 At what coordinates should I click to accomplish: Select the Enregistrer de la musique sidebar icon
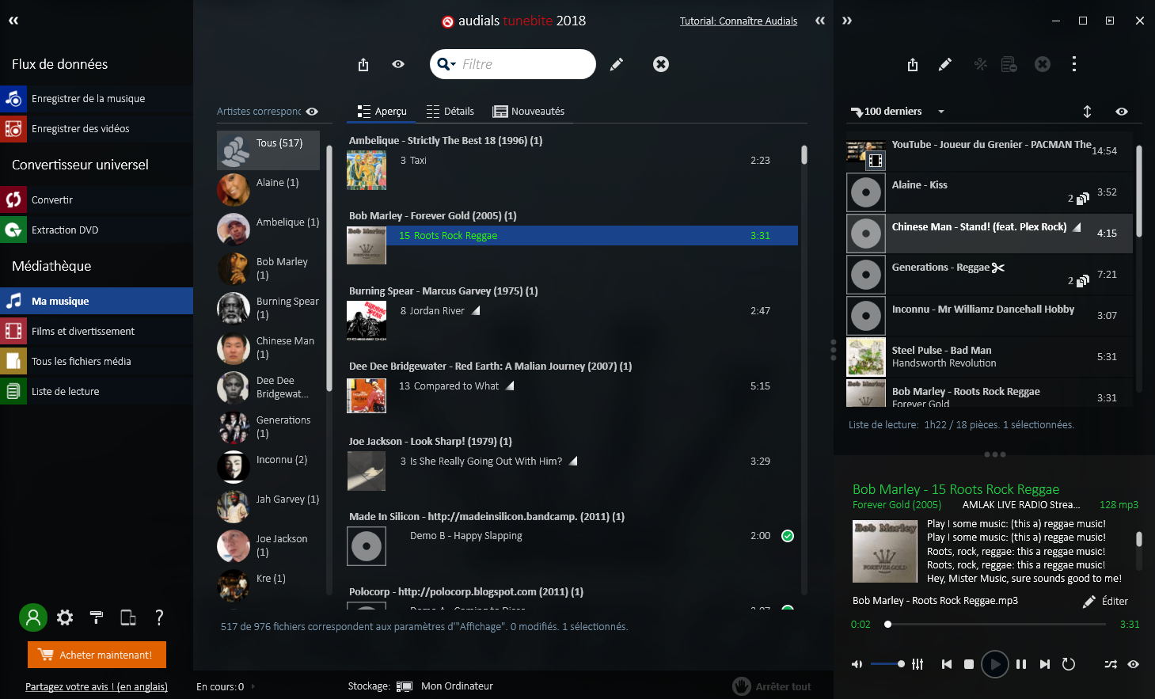click(x=13, y=98)
